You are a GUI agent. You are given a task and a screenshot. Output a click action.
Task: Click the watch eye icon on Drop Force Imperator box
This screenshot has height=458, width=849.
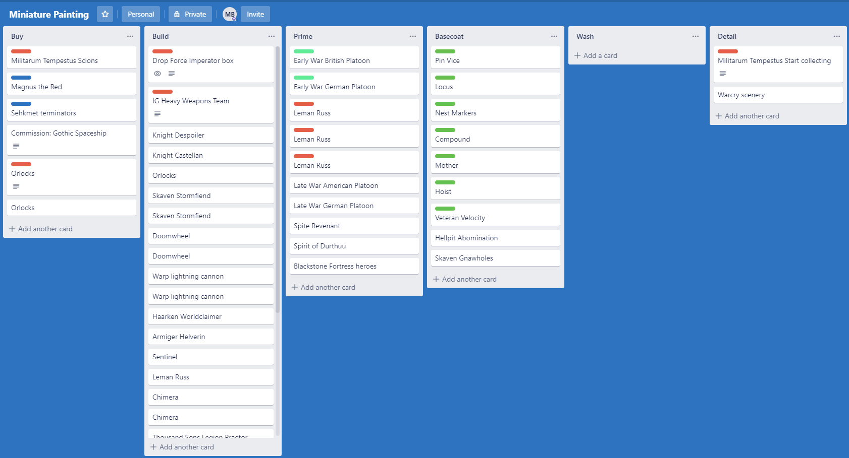coord(157,74)
